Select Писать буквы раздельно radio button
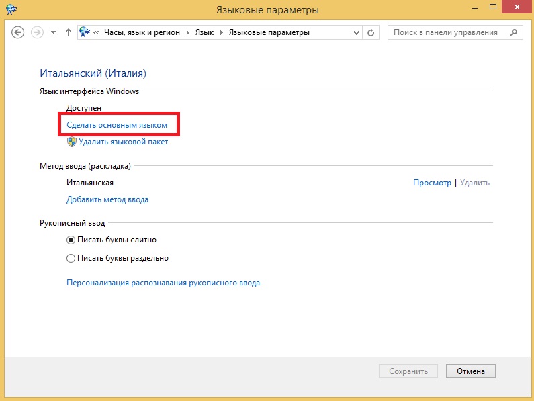This screenshot has height=401, width=534. coord(71,258)
